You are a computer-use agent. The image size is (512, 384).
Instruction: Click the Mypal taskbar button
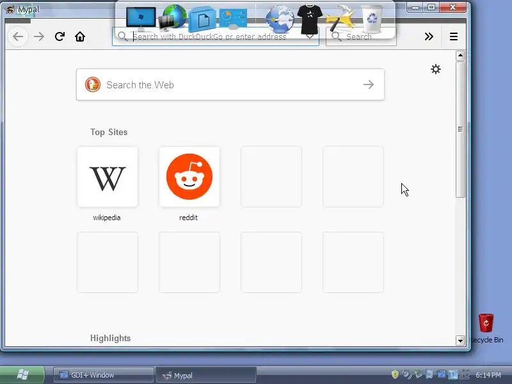[206, 376]
